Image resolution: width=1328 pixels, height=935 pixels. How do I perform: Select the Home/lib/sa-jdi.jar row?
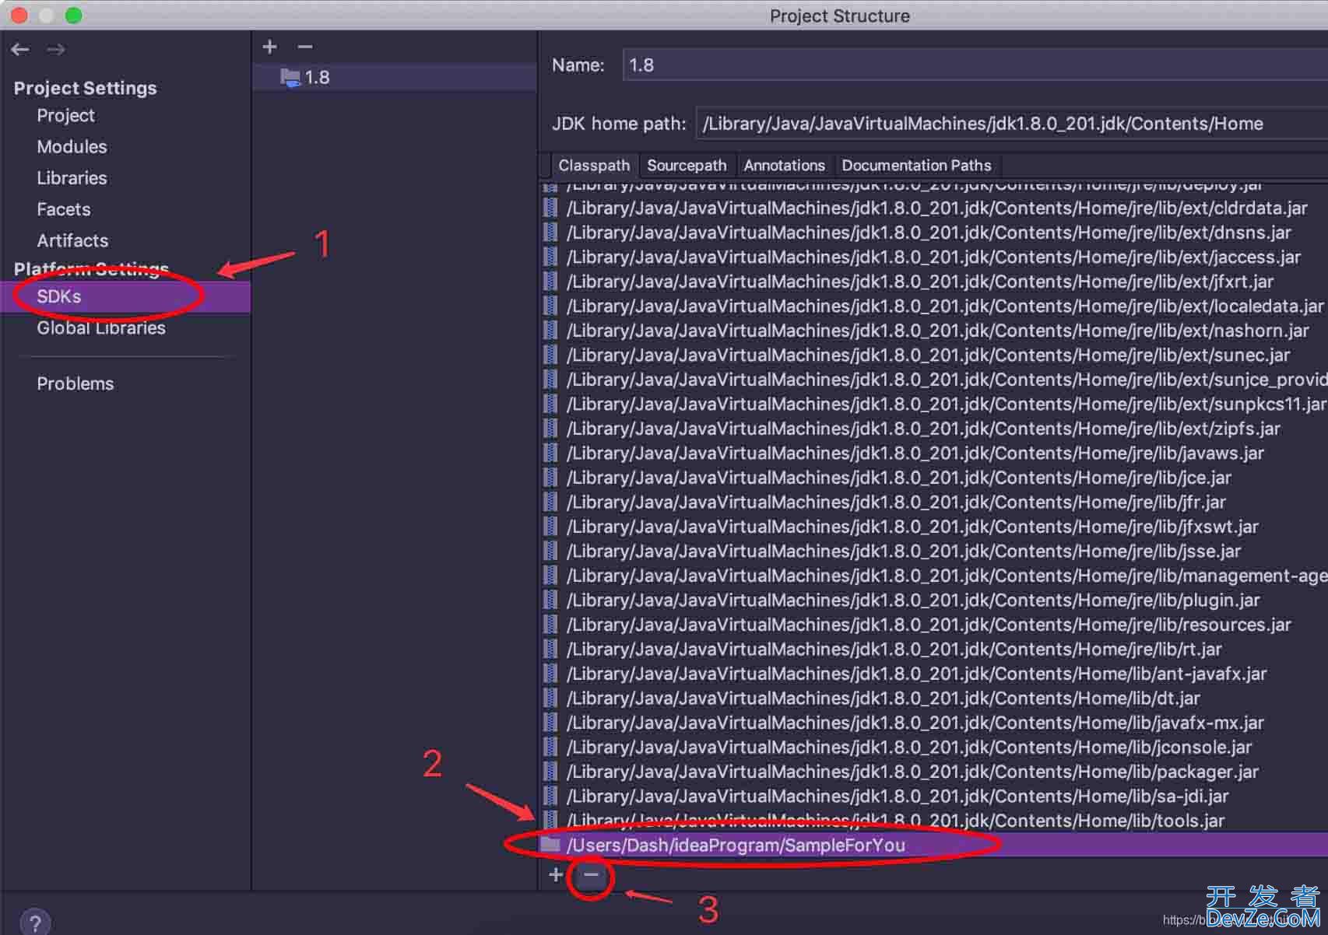pyautogui.click(x=934, y=796)
